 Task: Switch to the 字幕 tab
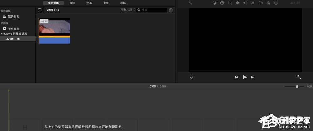pos(89,3)
